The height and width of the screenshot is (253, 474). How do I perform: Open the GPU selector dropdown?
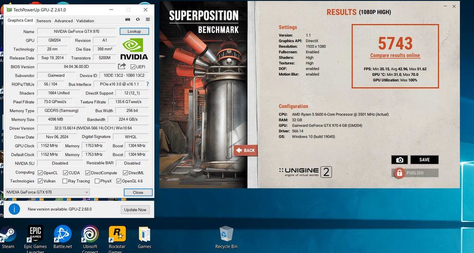coord(47,192)
